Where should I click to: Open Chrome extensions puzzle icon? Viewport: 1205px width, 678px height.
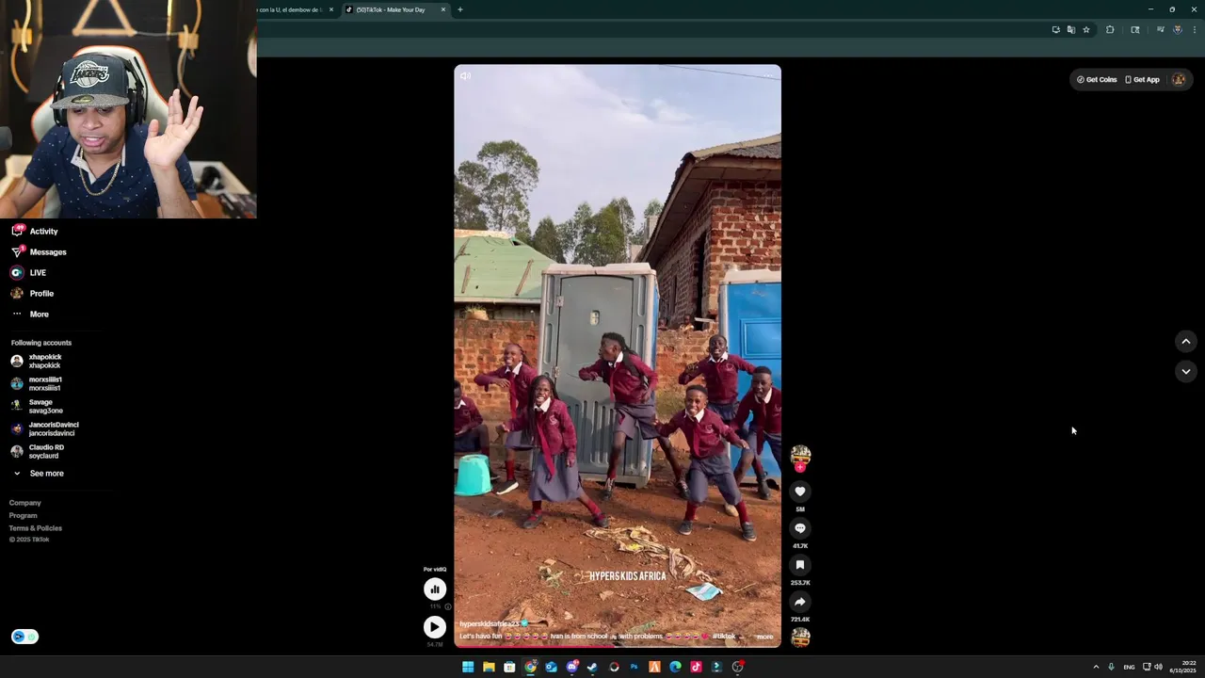(1110, 29)
